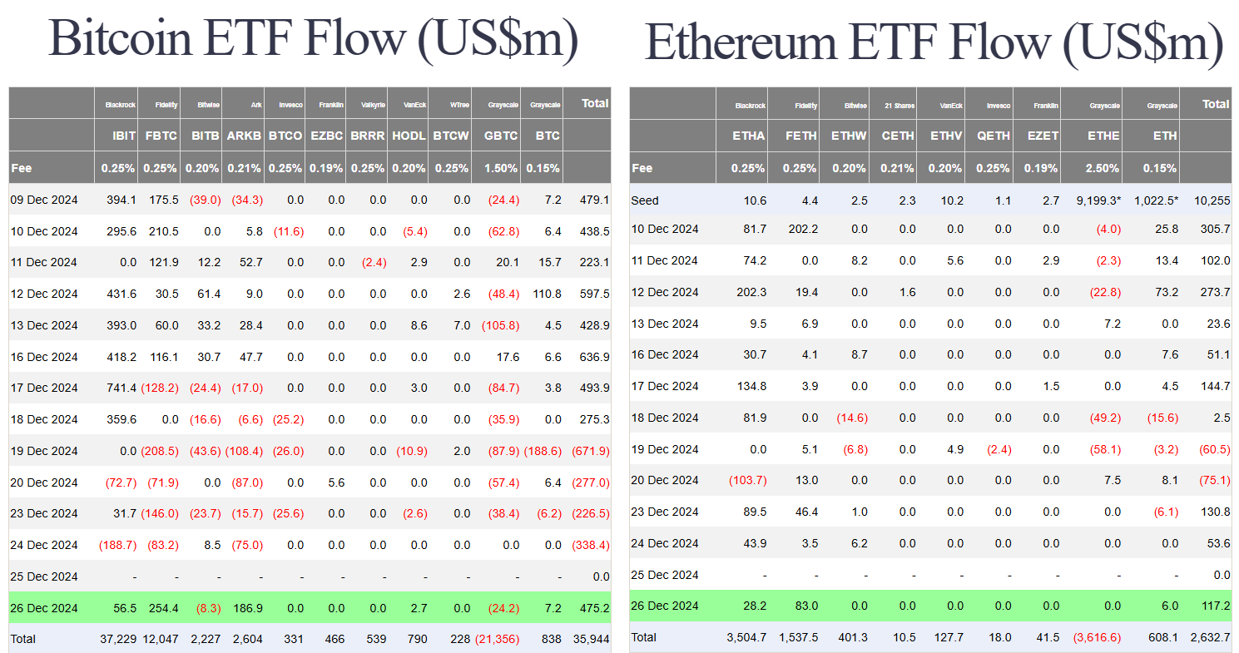This screenshot has height=653, width=1239.
Task: Click the 09 Dec 2024 row label
Action: (x=44, y=200)
